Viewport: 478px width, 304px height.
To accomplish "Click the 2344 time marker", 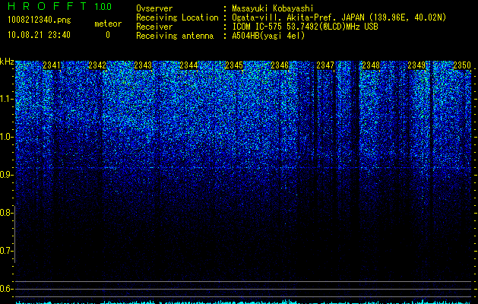I will point(188,65).
